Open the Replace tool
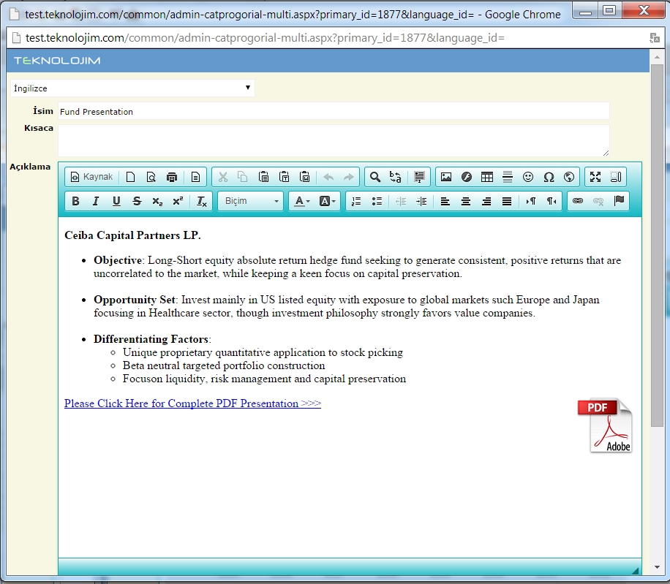The image size is (670, 584). 395,177
